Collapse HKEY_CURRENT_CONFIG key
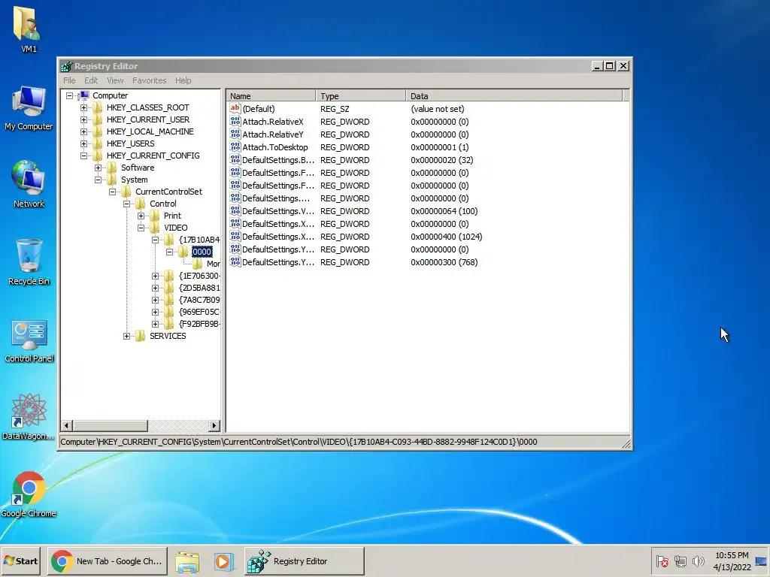 coord(83,156)
